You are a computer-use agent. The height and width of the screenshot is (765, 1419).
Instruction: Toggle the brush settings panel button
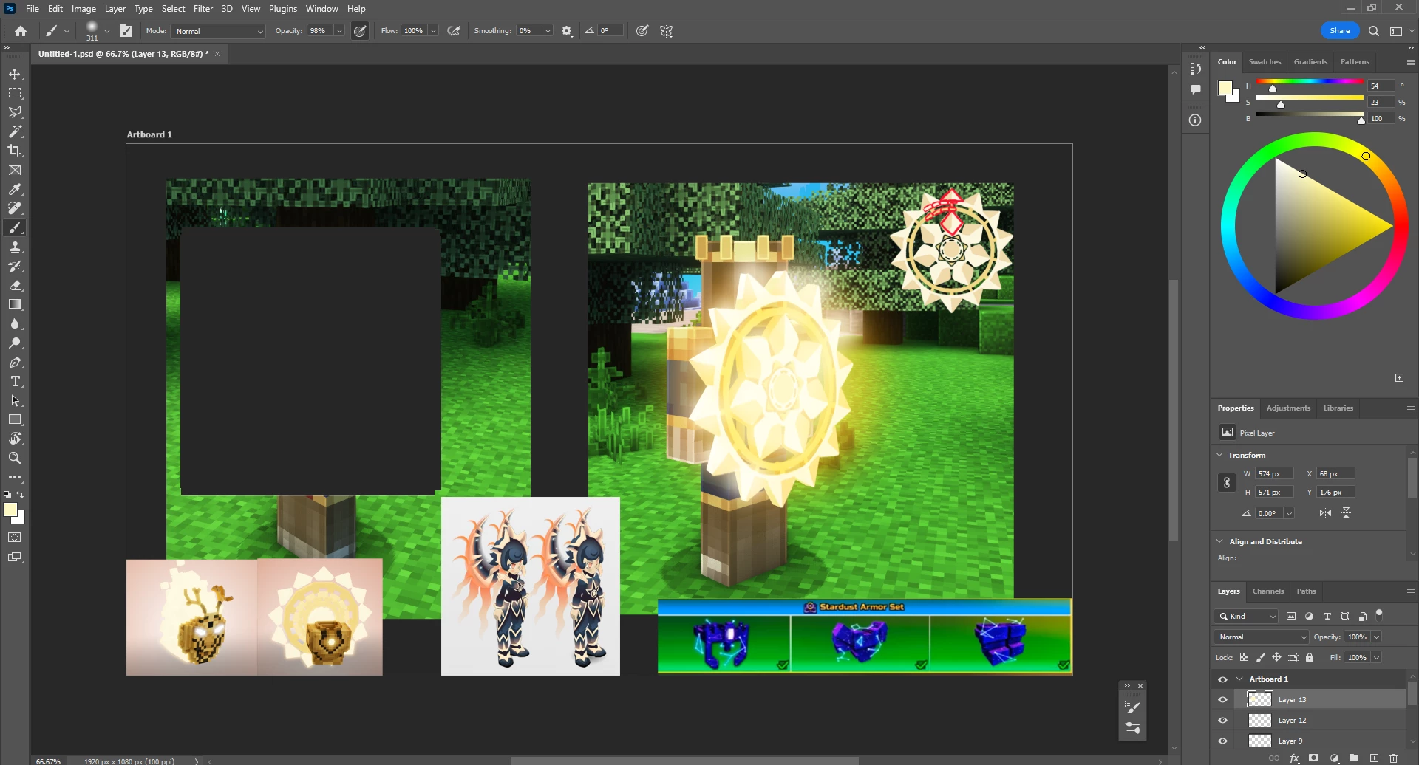click(126, 31)
